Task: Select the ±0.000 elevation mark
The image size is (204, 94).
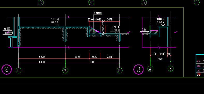Action: point(7,29)
